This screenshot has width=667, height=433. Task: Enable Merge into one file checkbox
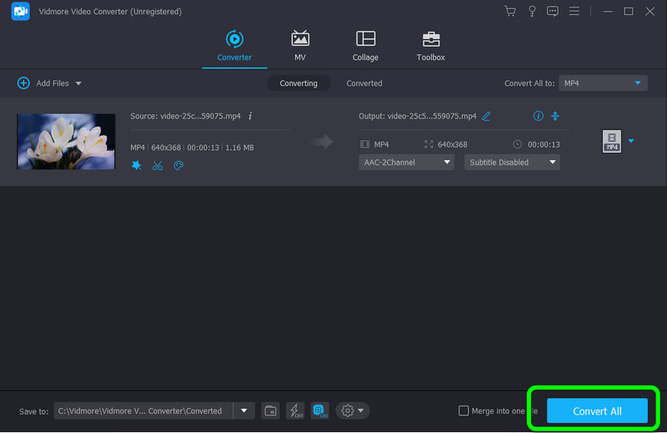click(464, 410)
